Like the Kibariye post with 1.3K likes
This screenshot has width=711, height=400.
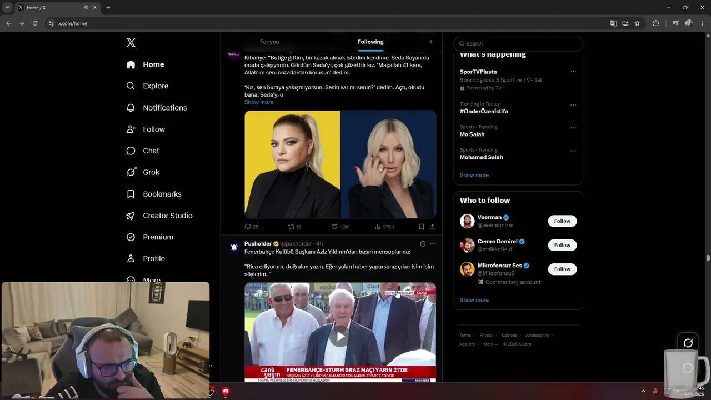(340, 227)
